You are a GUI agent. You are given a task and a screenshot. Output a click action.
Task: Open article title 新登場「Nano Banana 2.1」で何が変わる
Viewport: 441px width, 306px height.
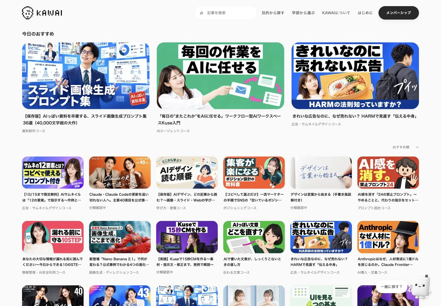click(x=119, y=262)
